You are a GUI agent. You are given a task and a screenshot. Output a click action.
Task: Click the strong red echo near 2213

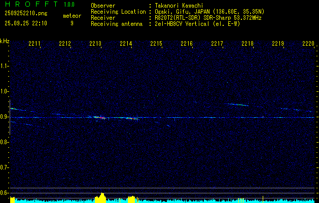pyautogui.click(x=100, y=117)
